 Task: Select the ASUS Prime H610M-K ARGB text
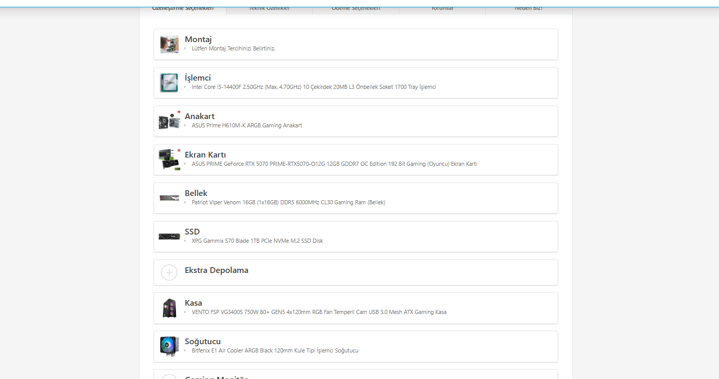pos(247,125)
